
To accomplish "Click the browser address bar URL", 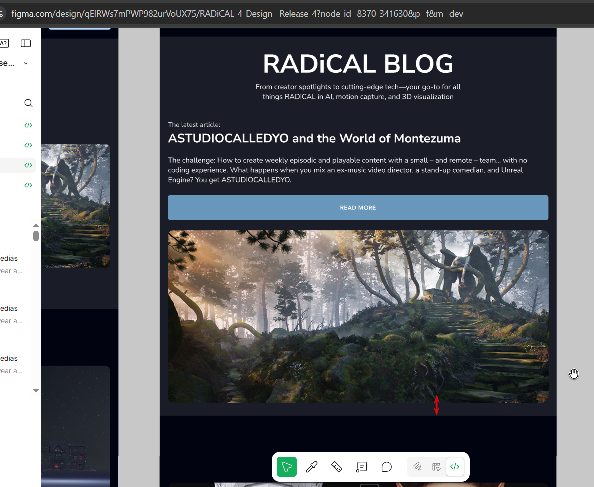I will pyautogui.click(x=237, y=14).
